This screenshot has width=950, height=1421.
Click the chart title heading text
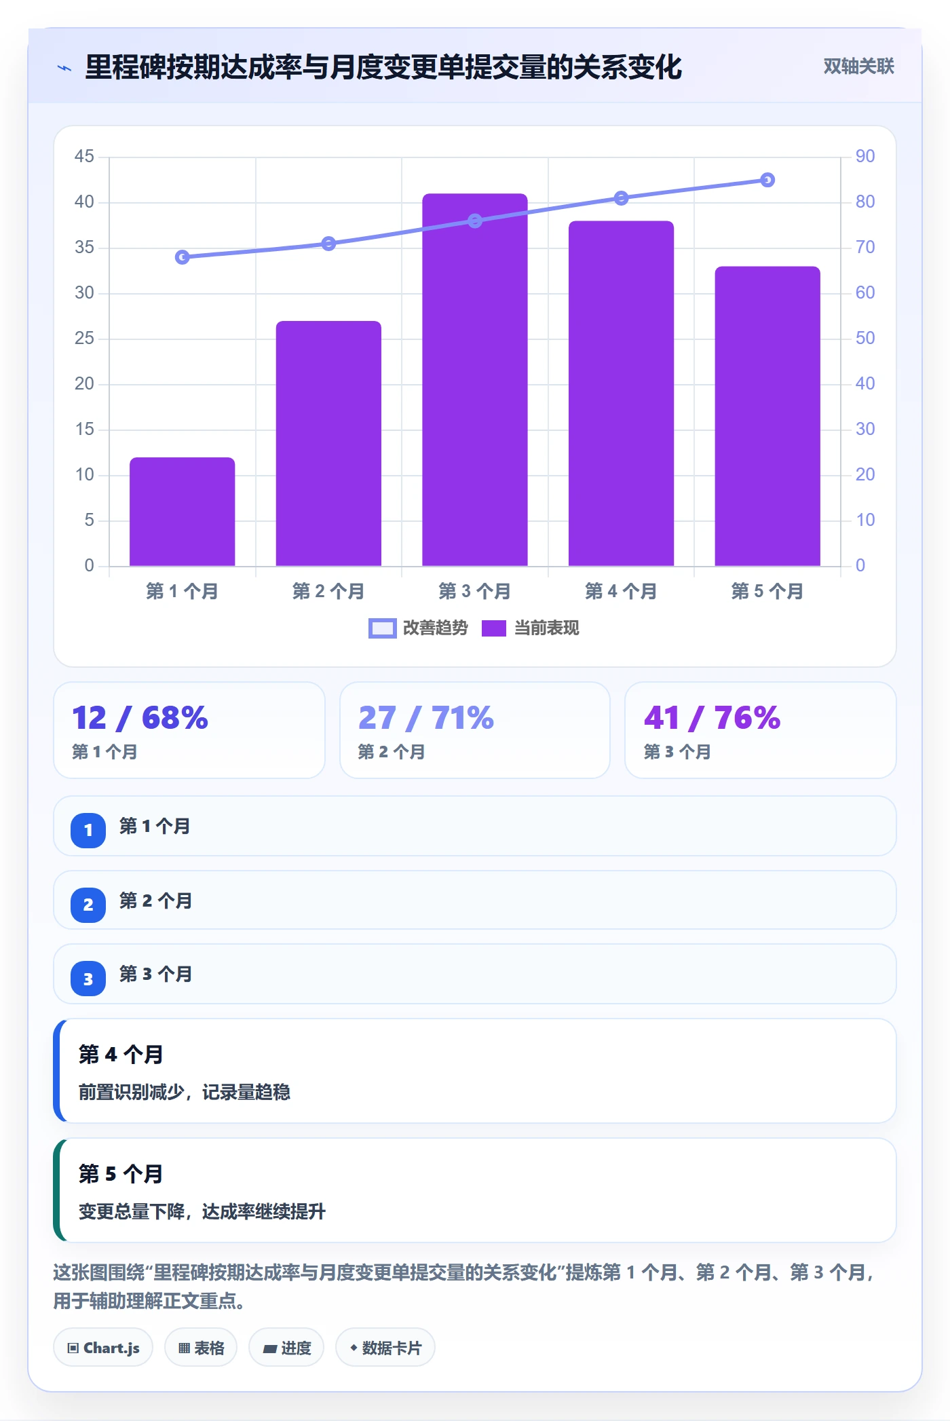tap(383, 67)
